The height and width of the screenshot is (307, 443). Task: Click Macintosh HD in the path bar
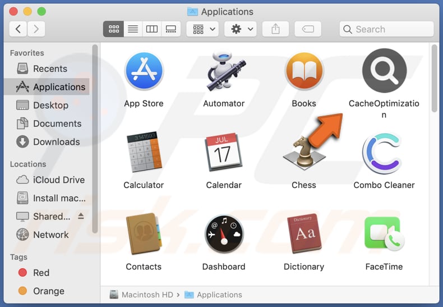click(141, 295)
